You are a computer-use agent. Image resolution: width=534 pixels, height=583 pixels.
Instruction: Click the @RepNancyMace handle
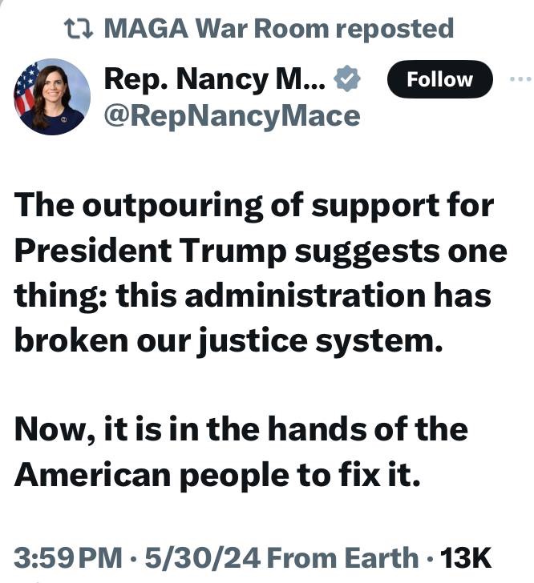coord(233,116)
